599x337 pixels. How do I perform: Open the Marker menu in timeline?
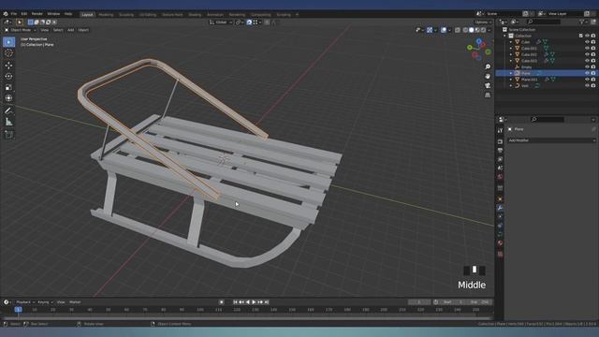(x=75, y=302)
